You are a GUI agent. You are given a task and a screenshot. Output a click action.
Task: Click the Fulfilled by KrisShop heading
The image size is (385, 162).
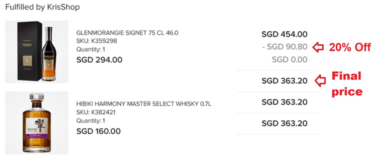[x=42, y=7]
